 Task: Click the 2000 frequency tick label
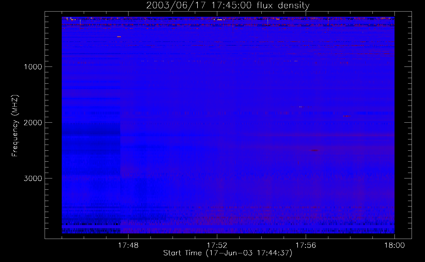coord(33,123)
